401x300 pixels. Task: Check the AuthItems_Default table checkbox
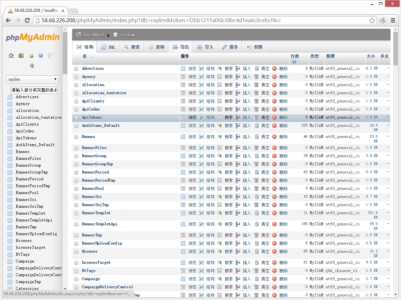[x=76, y=126]
